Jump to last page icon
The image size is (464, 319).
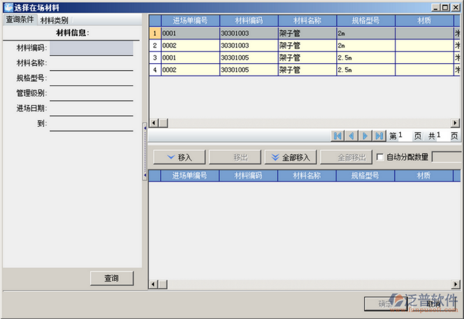pos(379,136)
